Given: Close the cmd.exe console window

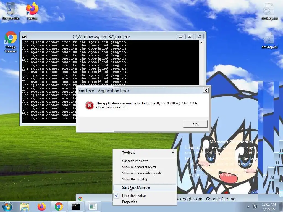Looking at the screenshot, I should pos(199,36).
